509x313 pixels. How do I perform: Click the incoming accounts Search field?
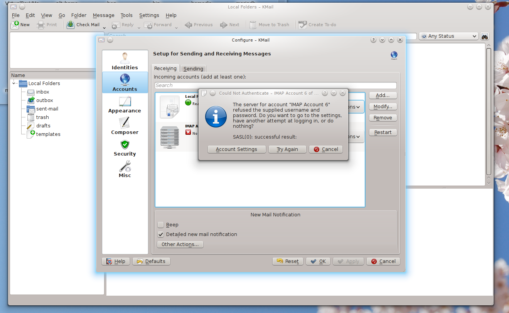[x=275, y=85]
